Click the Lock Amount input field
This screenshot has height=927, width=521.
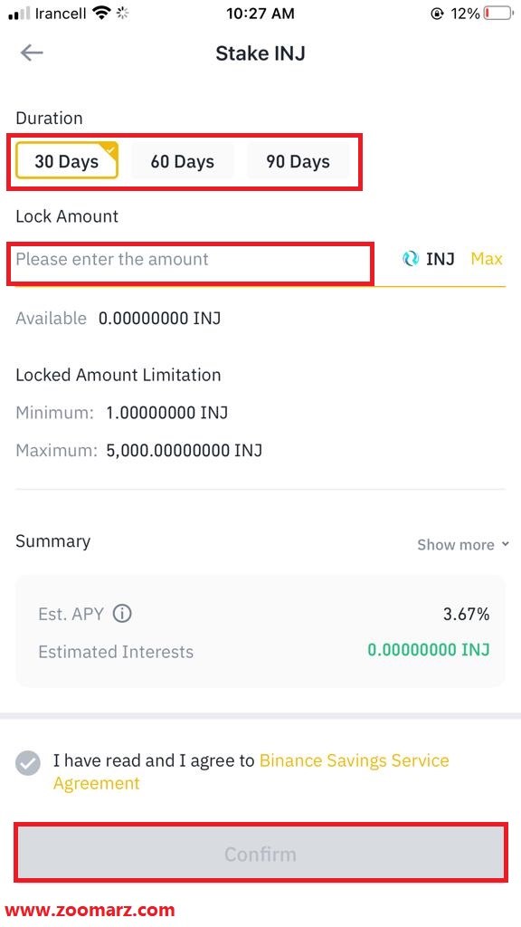coord(190,259)
